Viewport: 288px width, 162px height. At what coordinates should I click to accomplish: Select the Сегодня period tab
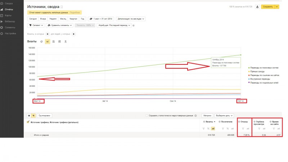click(33, 19)
